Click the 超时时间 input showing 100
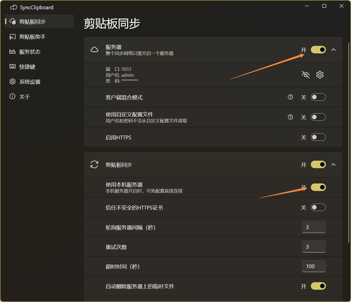The height and width of the screenshot is (302, 351). 314,266
